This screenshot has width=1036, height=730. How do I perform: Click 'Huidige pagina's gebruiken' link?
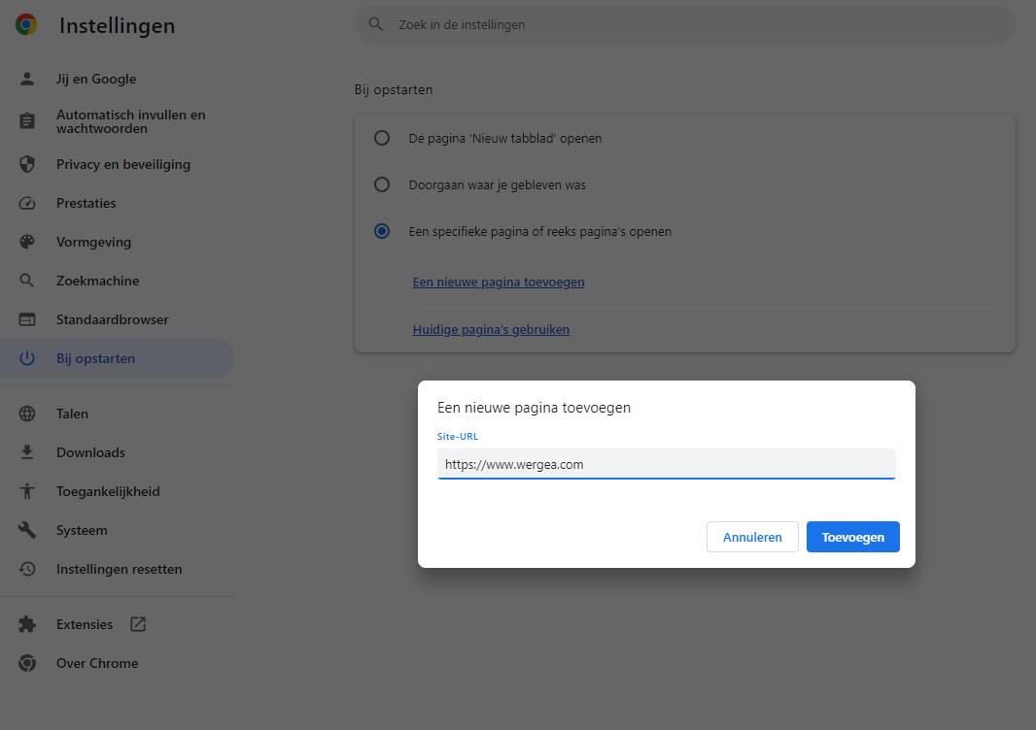point(491,330)
